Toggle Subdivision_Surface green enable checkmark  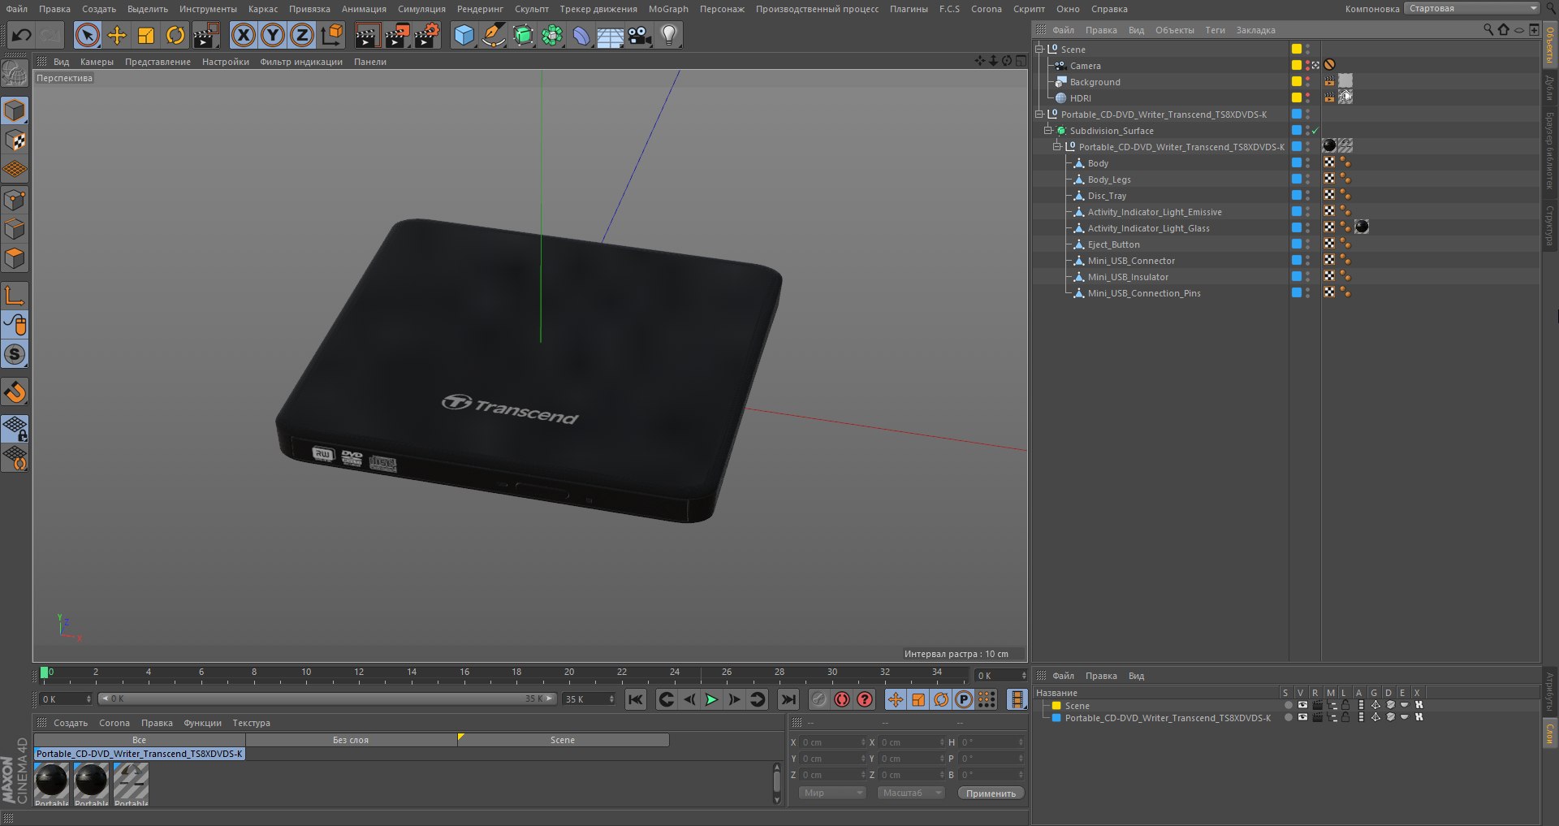(1315, 131)
